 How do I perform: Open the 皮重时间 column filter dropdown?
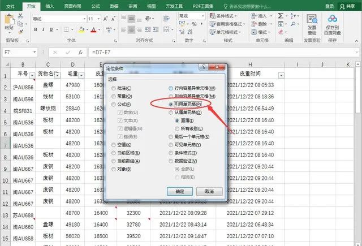click(281, 75)
